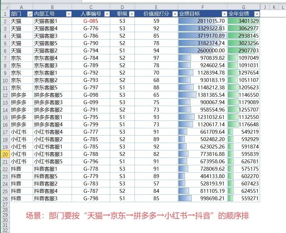Open the 人事编号 filter dropdown
The width and height of the screenshot is (286, 233).
[x=107, y=14]
